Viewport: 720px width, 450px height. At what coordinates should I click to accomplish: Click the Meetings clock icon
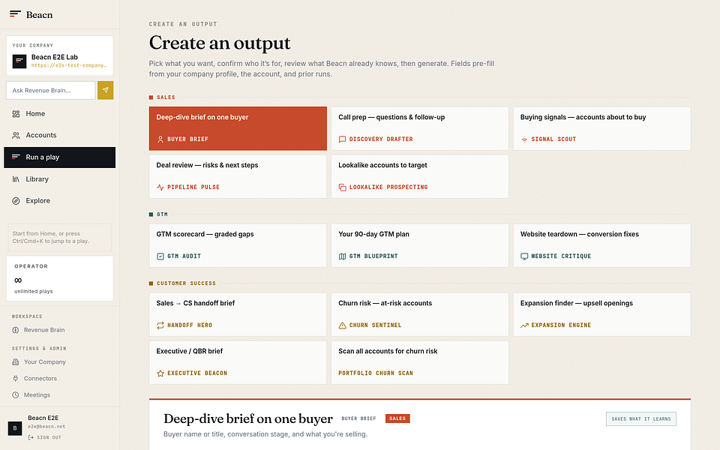click(x=16, y=395)
